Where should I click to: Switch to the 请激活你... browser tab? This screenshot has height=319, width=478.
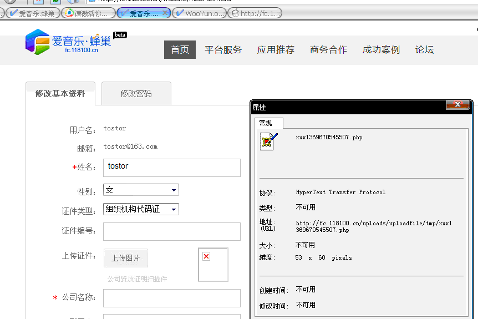88,13
